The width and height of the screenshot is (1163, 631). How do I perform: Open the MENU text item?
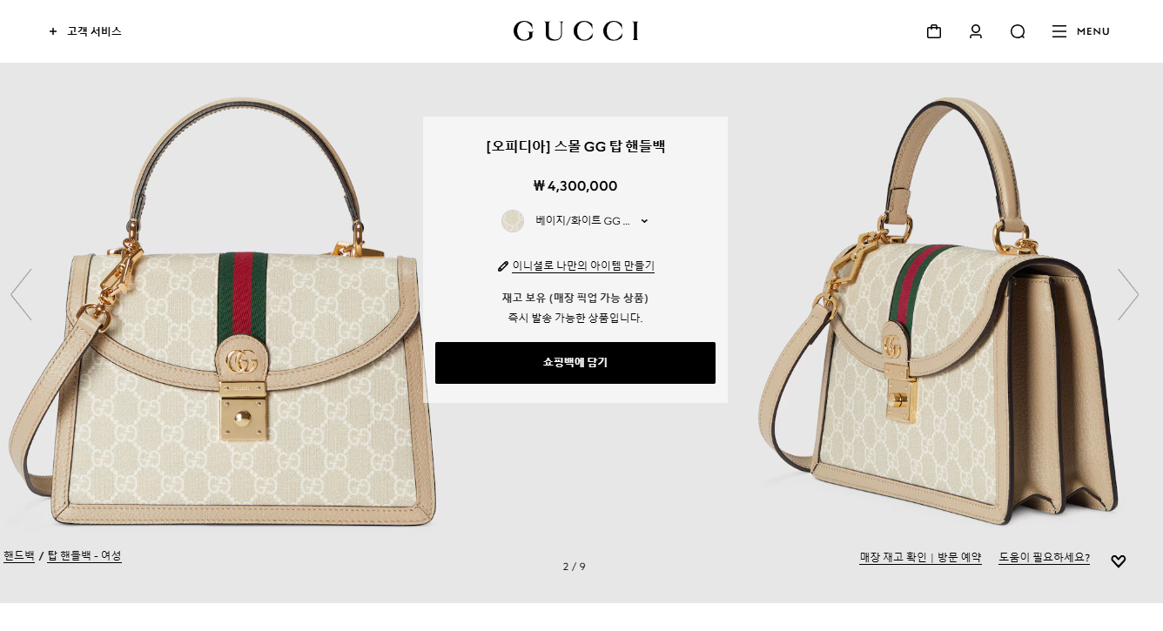[1093, 31]
